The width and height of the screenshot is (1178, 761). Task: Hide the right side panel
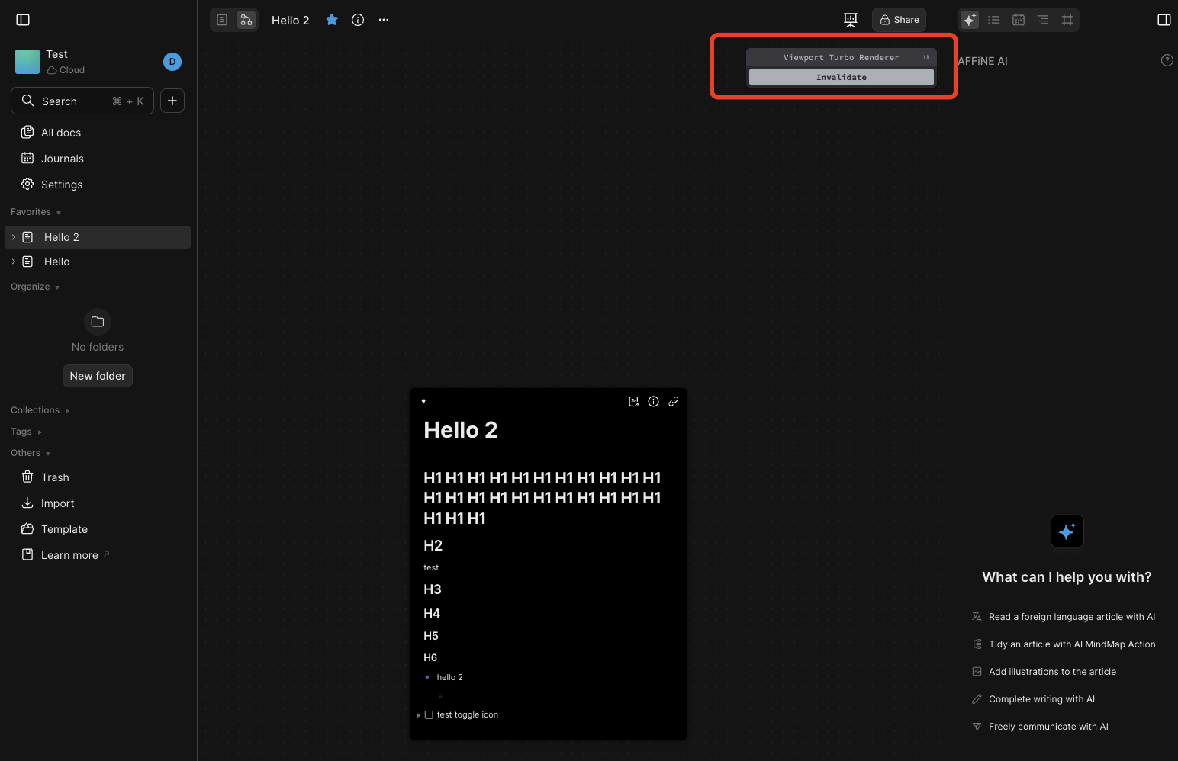[1164, 20]
